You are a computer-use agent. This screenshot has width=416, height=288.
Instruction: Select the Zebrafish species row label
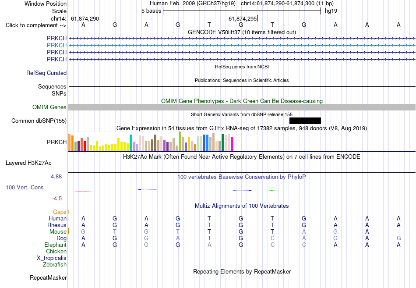coord(55,265)
